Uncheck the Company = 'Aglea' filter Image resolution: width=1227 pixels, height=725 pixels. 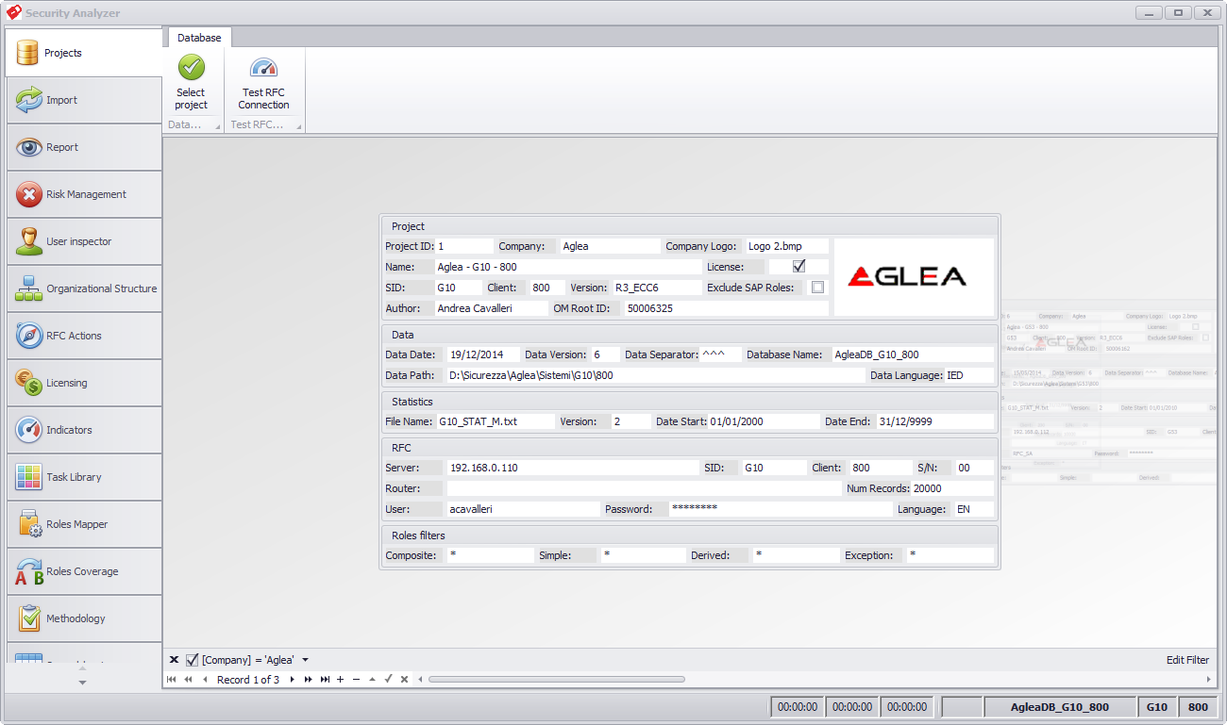pos(193,660)
